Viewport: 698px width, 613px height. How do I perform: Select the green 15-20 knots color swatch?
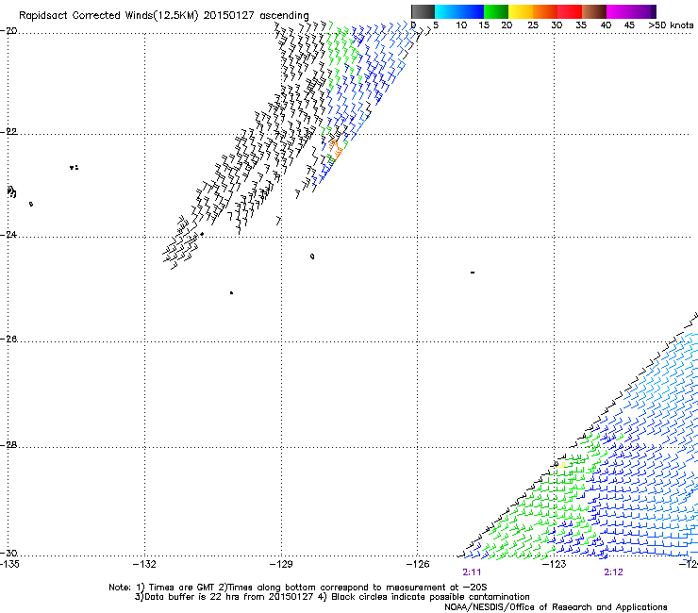pos(496,11)
